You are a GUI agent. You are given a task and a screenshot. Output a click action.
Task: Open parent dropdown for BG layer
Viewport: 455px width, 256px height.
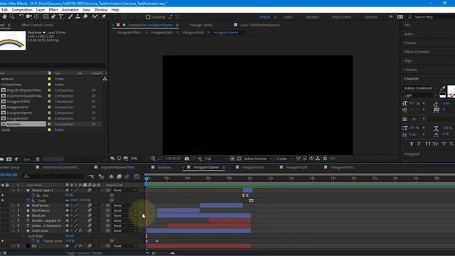coord(125,246)
